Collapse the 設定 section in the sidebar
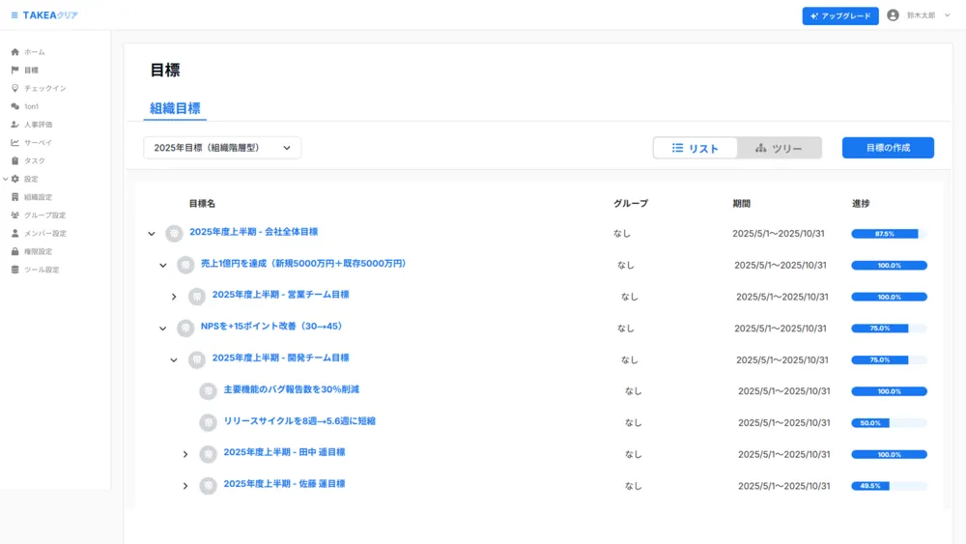Viewport: 966px width, 544px height. point(6,179)
